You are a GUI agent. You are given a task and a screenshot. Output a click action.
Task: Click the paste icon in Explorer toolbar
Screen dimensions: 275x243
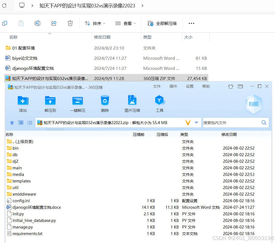[x=21, y=23]
